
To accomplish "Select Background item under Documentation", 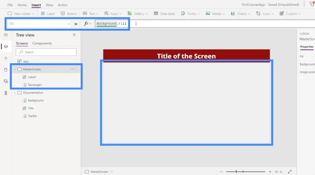I will [36, 100].
